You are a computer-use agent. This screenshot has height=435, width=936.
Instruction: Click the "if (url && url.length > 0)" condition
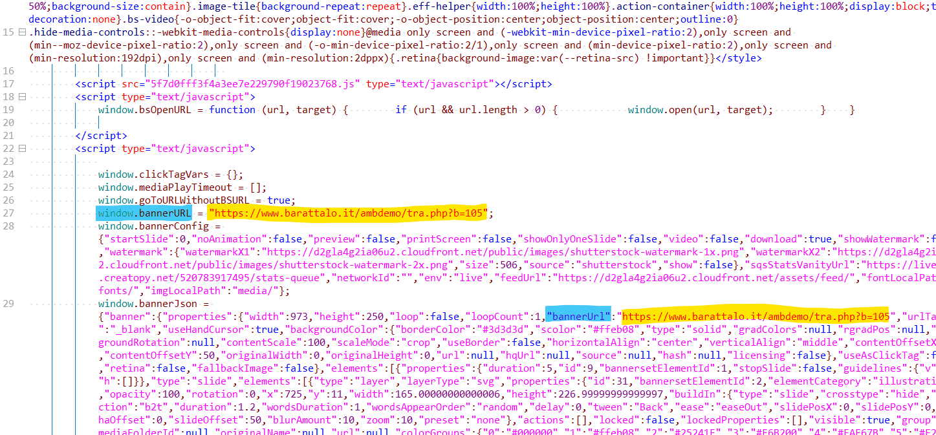pyautogui.click(x=472, y=110)
